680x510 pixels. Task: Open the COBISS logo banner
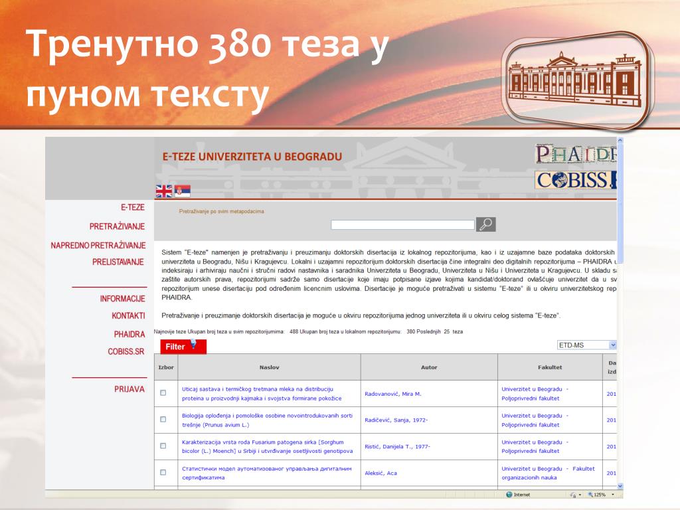(576, 180)
